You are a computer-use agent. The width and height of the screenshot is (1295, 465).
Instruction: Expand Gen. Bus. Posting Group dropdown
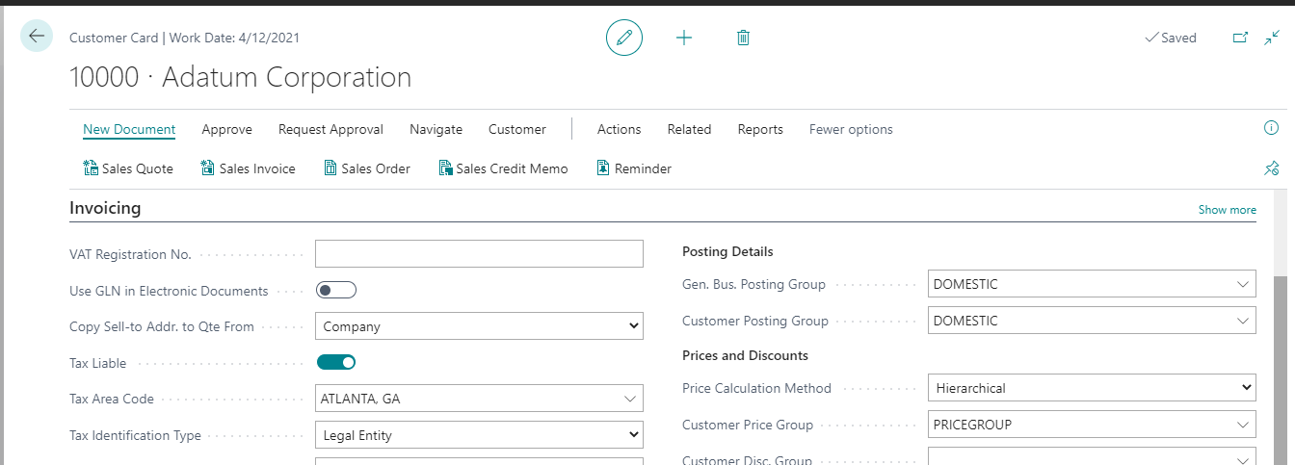pos(1244,284)
